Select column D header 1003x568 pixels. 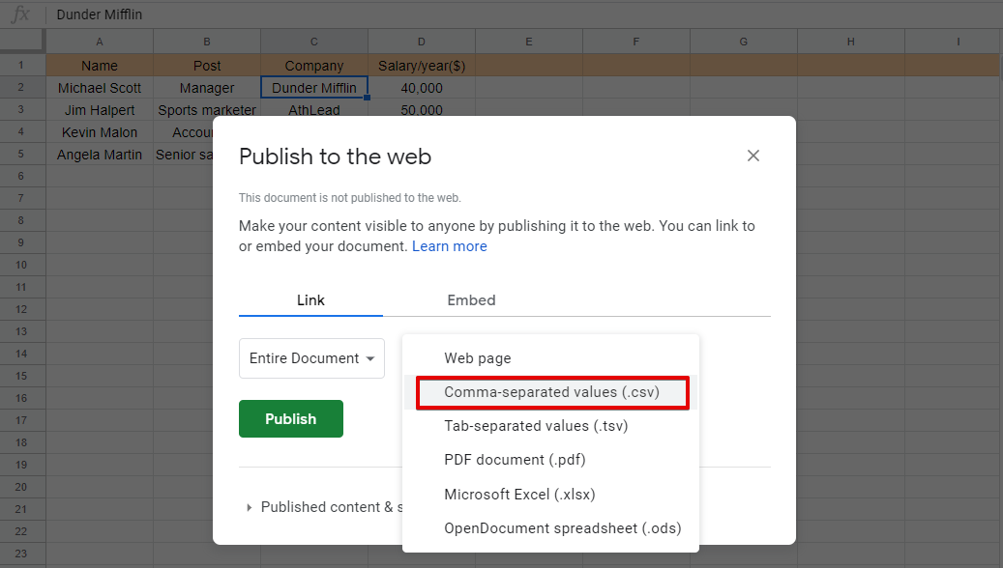click(422, 42)
